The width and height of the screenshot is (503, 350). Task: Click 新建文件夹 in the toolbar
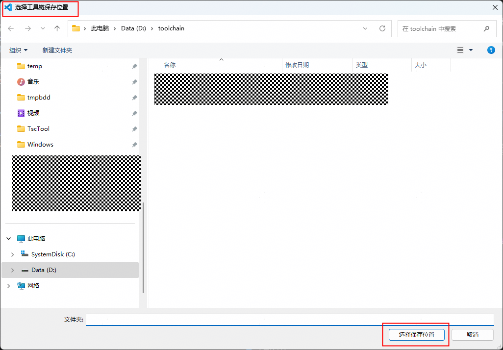click(x=57, y=50)
